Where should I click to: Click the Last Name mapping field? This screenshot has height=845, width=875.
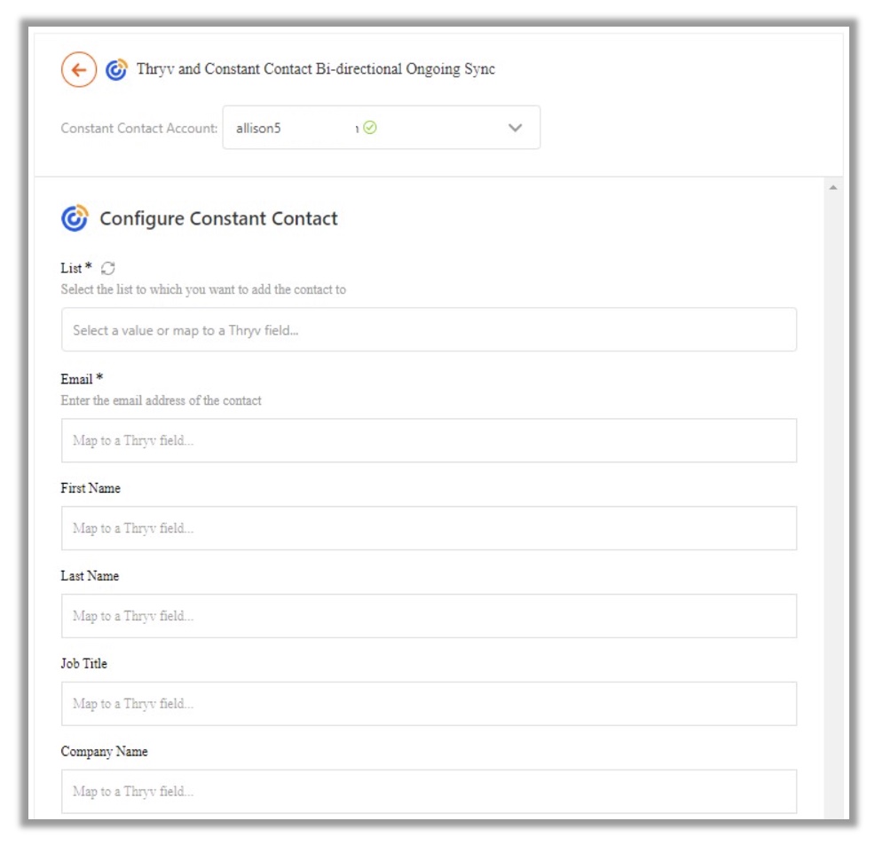click(x=429, y=616)
